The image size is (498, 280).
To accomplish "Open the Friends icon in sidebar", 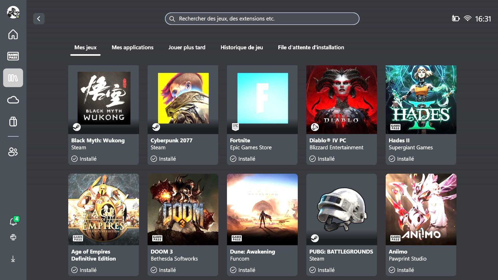I will coord(13,152).
